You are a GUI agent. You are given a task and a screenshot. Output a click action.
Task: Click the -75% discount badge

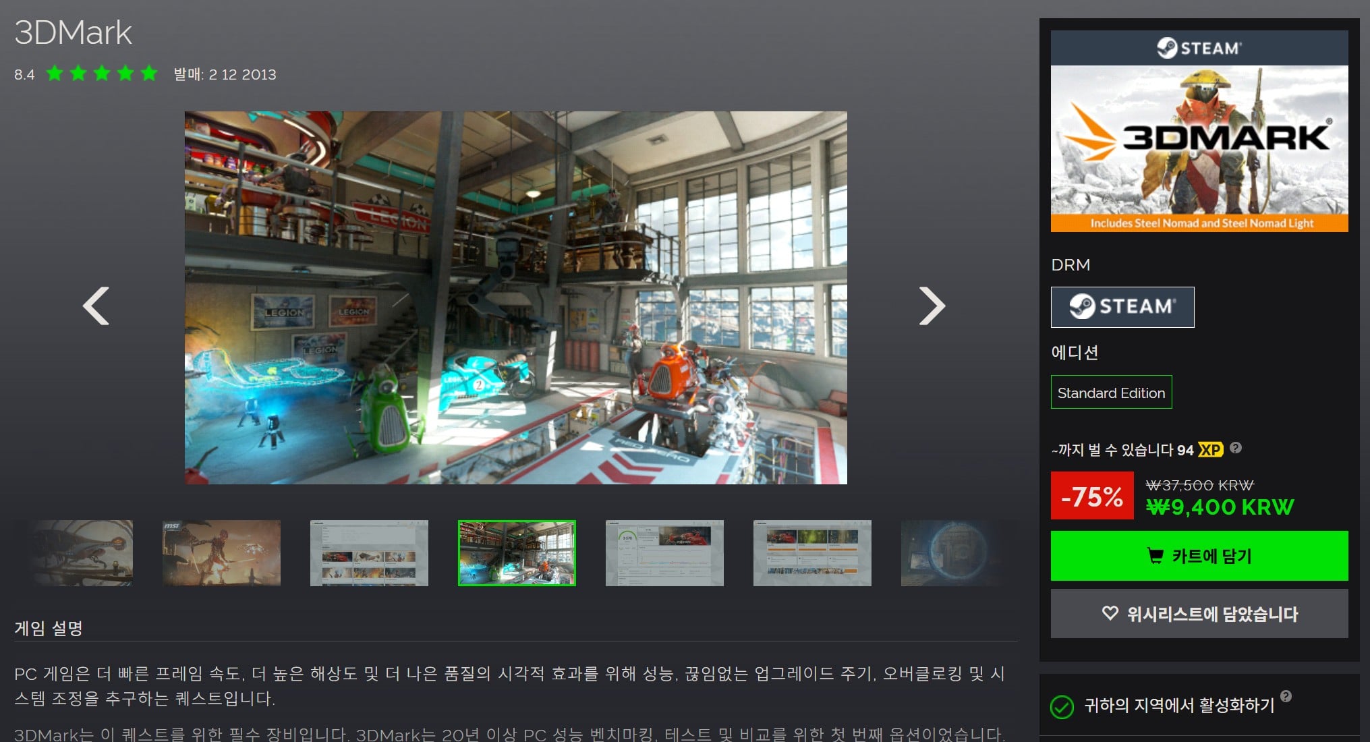coord(1092,496)
